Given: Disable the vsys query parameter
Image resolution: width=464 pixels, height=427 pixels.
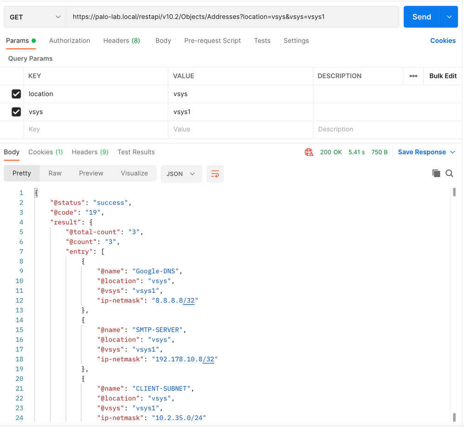Looking at the screenshot, I should 16,112.
